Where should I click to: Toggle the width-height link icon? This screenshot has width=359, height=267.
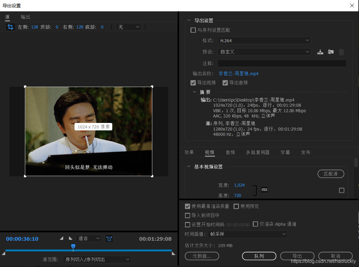coord(264,190)
